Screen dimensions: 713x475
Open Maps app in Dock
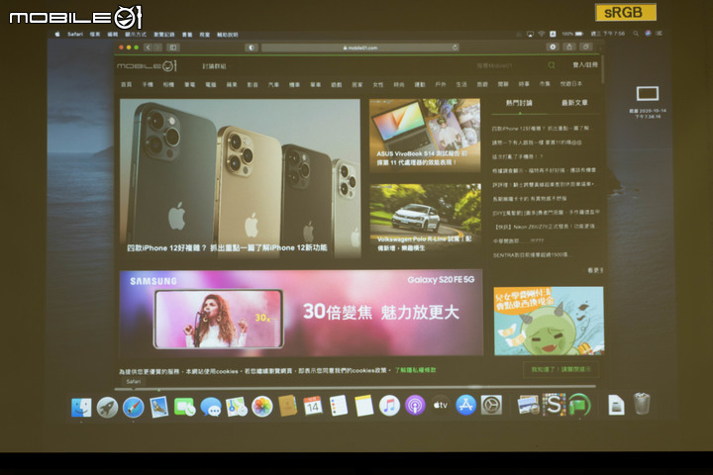(x=237, y=407)
